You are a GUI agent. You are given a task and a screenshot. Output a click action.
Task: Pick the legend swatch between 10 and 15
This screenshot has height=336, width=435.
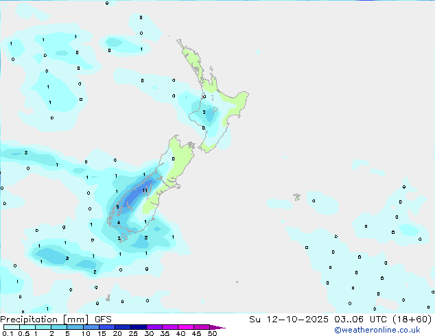pyautogui.click(x=91, y=327)
